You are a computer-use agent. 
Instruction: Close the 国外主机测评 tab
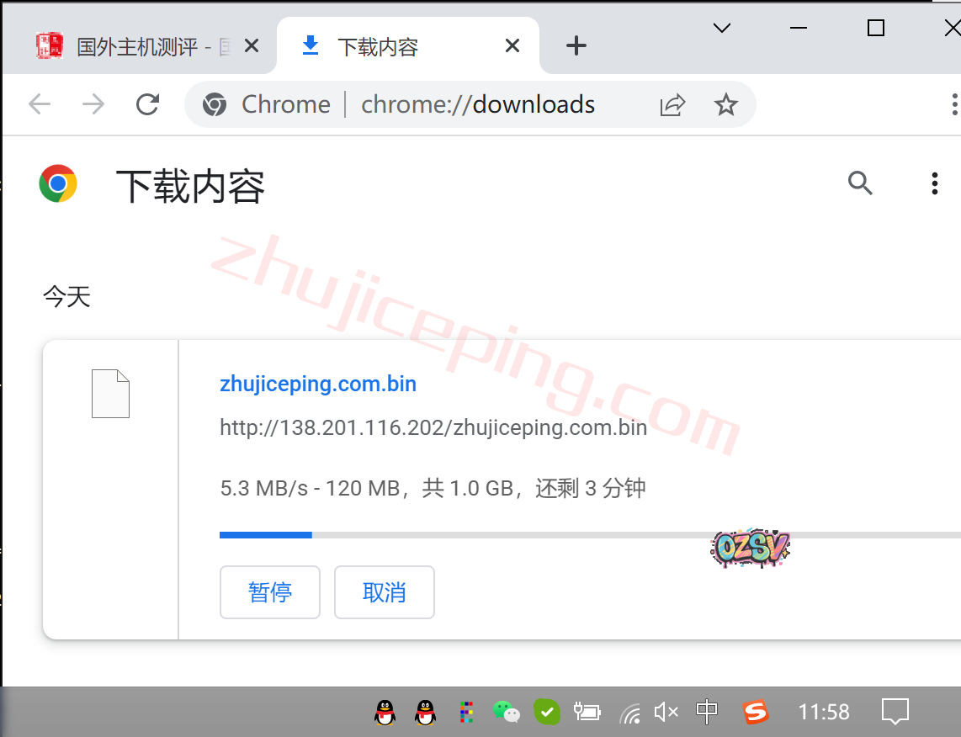pos(251,46)
